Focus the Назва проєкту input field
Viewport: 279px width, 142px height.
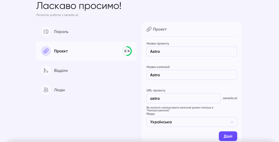(x=192, y=51)
